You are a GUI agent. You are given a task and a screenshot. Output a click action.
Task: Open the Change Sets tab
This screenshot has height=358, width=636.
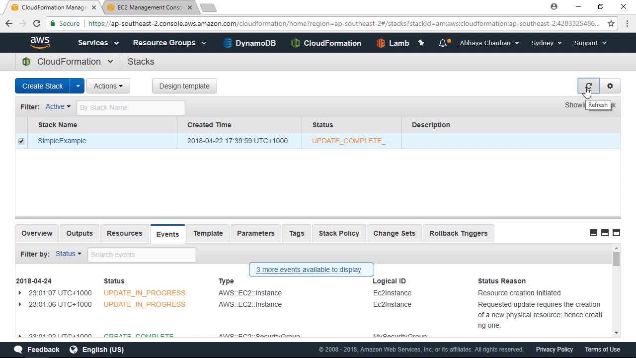(394, 233)
